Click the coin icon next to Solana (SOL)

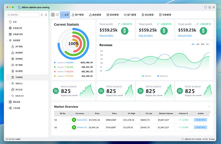point(74,120)
